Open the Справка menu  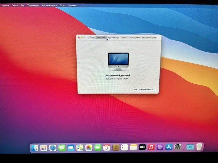(72, 5)
